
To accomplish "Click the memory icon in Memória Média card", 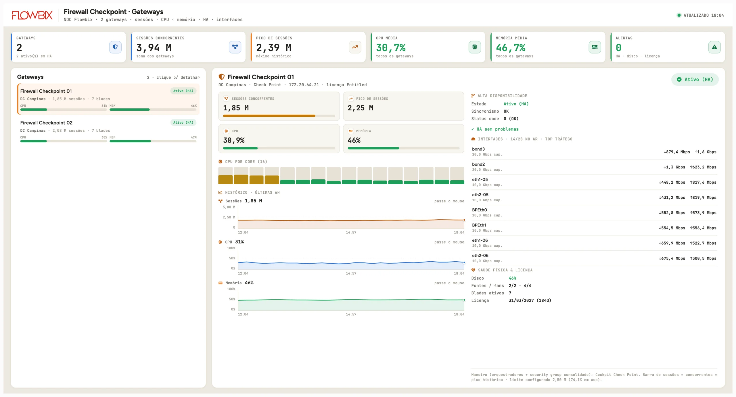I will [595, 47].
